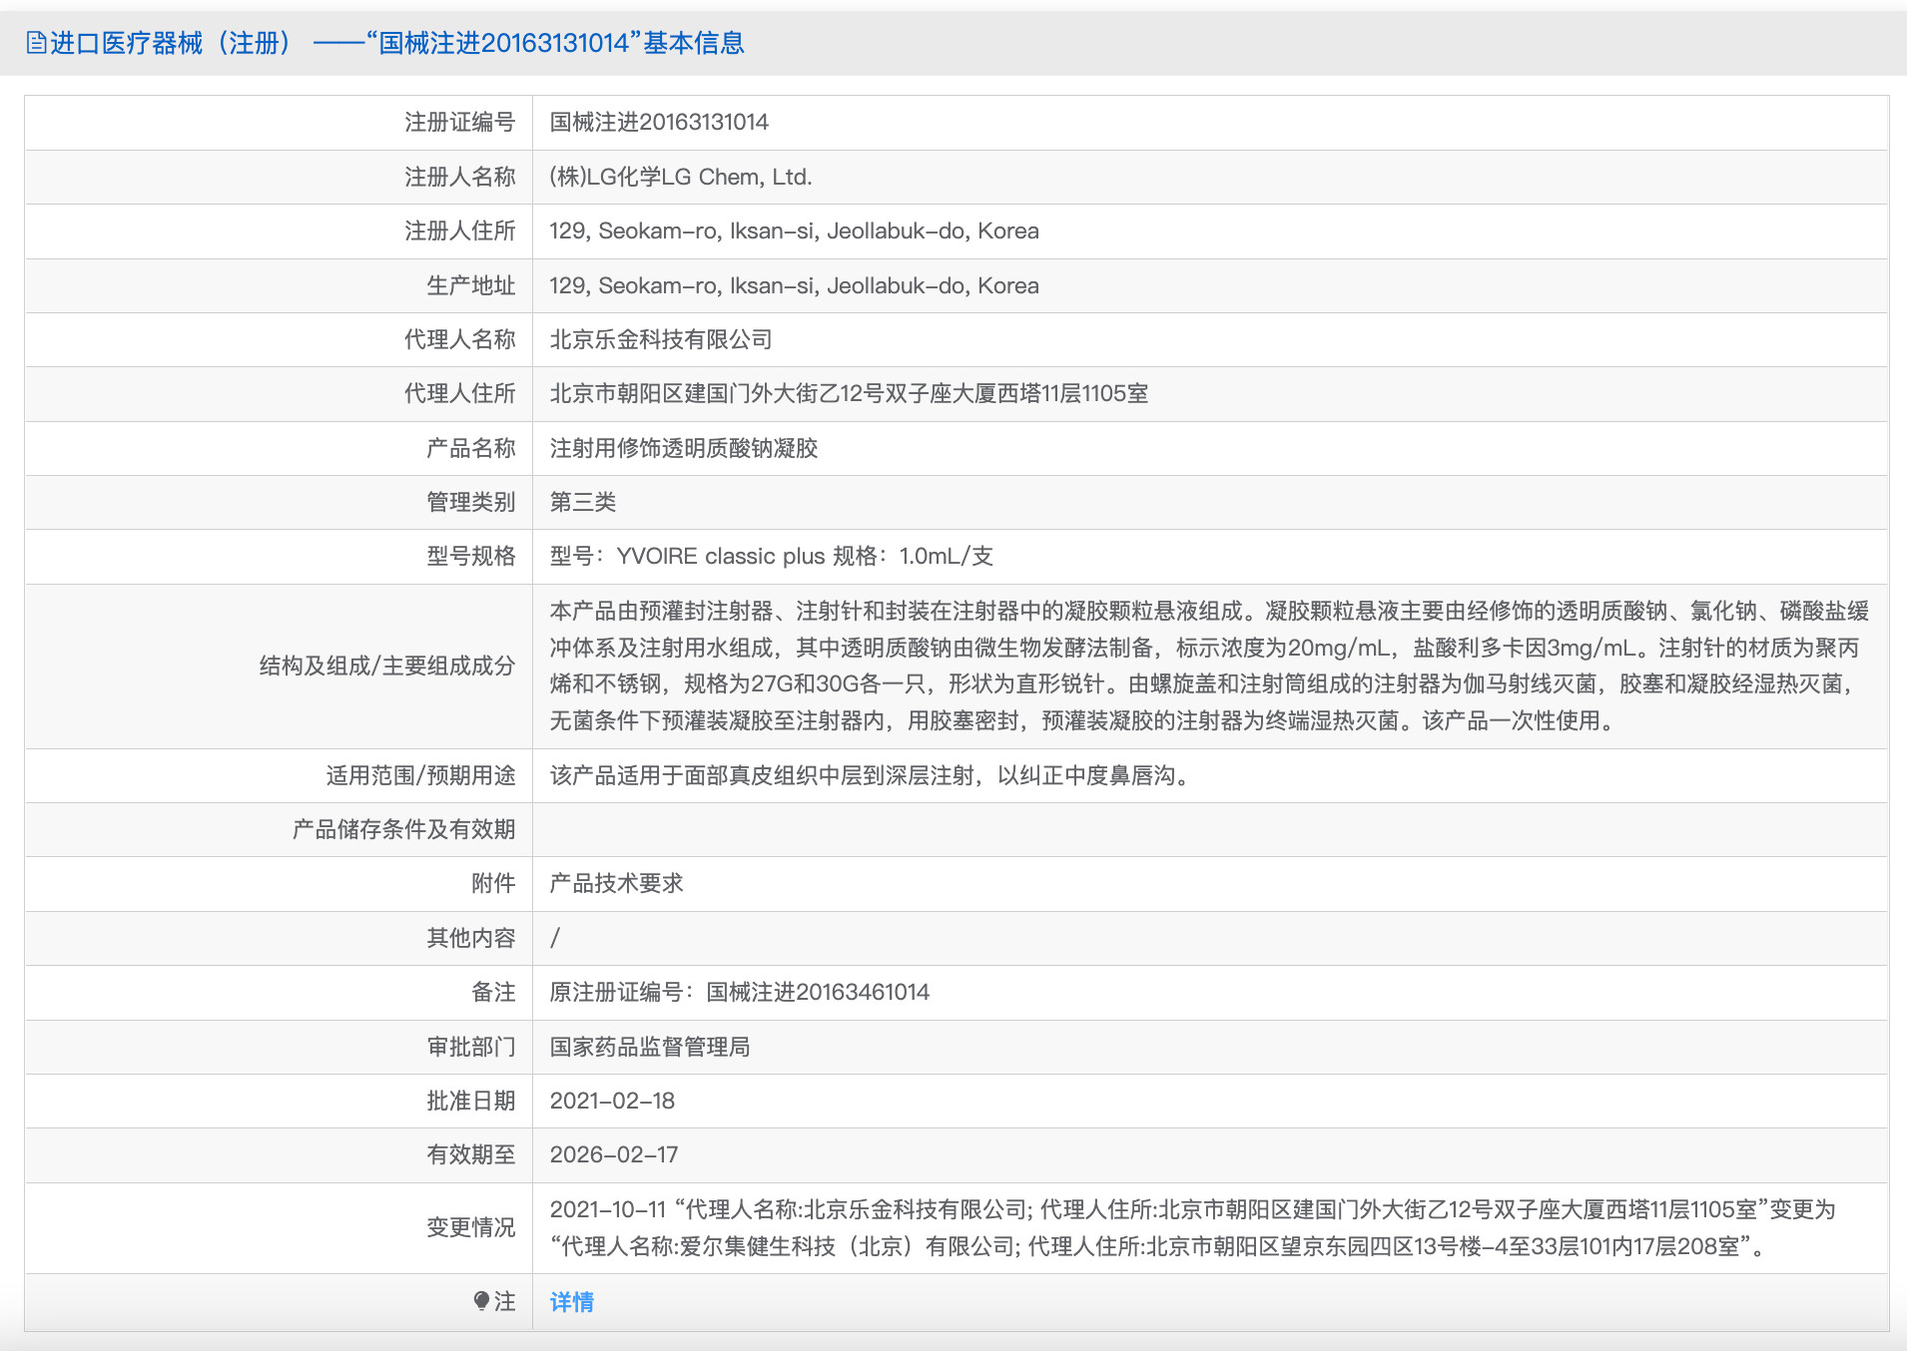The width and height of the screenshot is (1907, 1351).
Task: Select registrant name LG Chem, Ltd.
Action: pos(681,177)
